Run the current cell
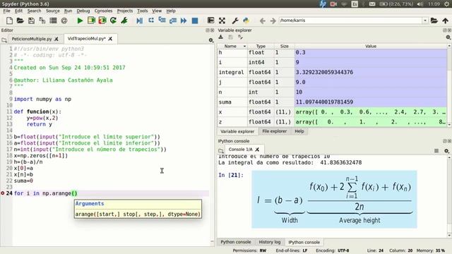 click(91, 20)
